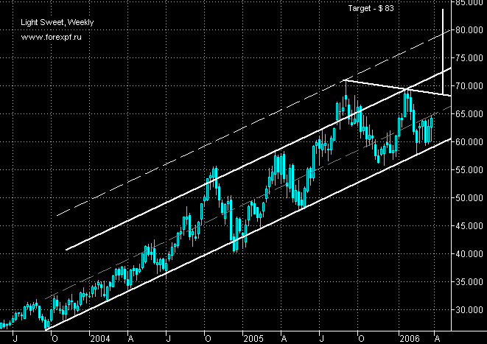Screen dimensions: 487x344
Task: Select the 70.000 price level label
Action: (469, 86)
